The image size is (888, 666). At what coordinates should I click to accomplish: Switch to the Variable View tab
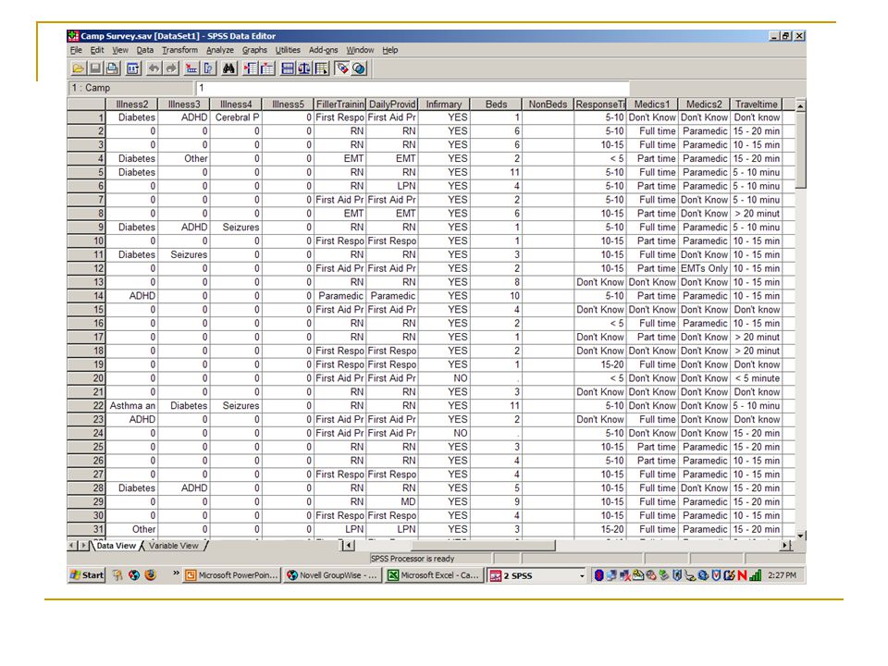pyautogui.click(x=173, y=546)
